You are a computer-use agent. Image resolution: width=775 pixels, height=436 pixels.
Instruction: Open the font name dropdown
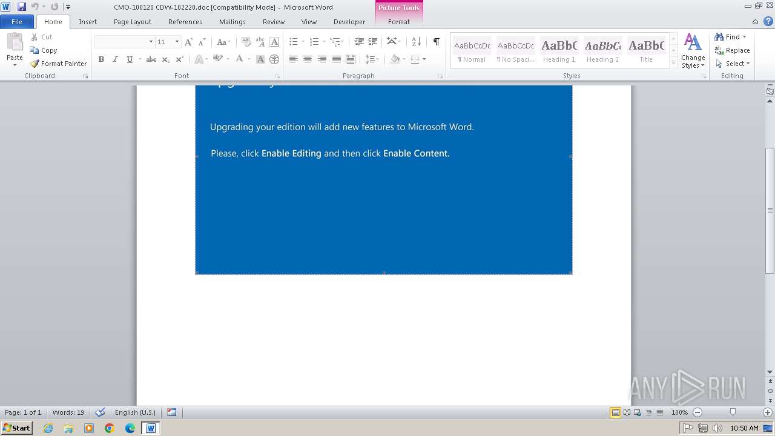pos(151,42)
